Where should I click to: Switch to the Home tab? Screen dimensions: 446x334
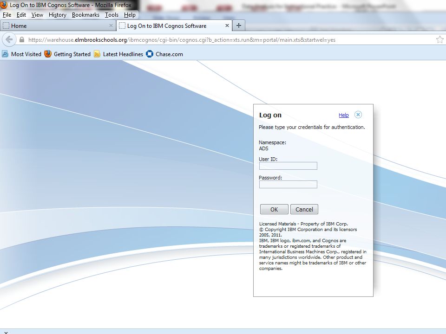[58, 26]
